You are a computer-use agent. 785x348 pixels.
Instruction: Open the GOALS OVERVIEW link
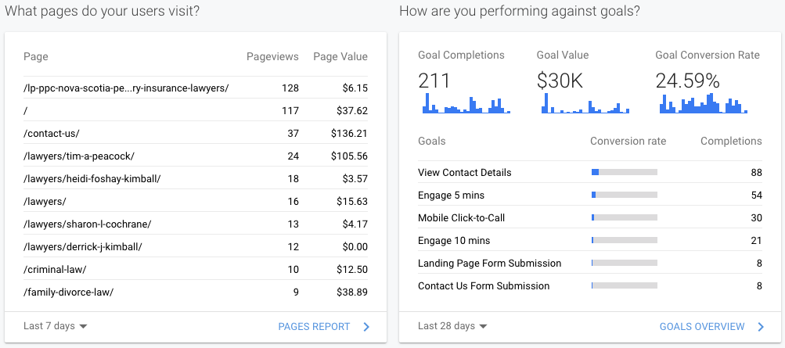click(x=702, y=327)
